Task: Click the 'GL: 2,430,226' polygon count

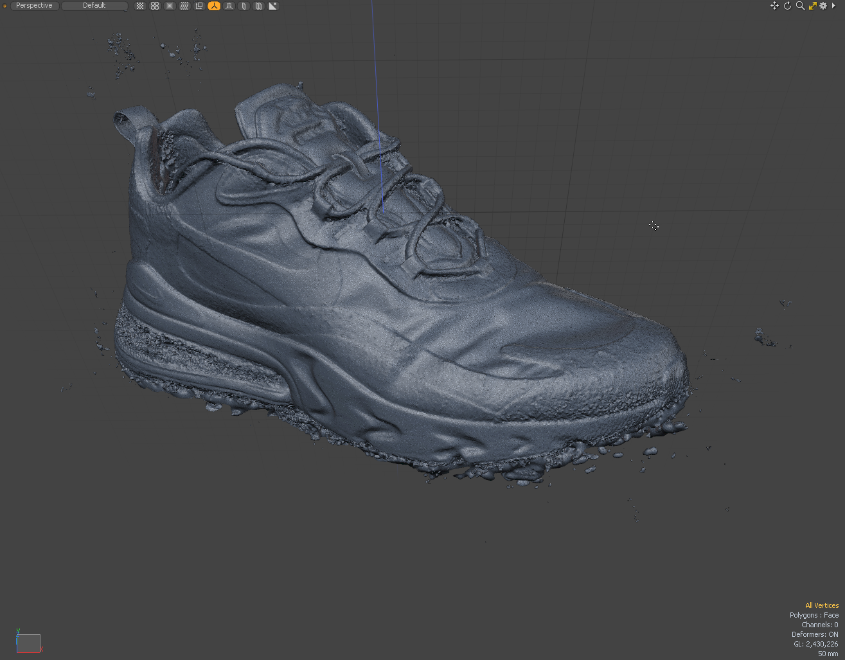Action: (x=815, y=644)
